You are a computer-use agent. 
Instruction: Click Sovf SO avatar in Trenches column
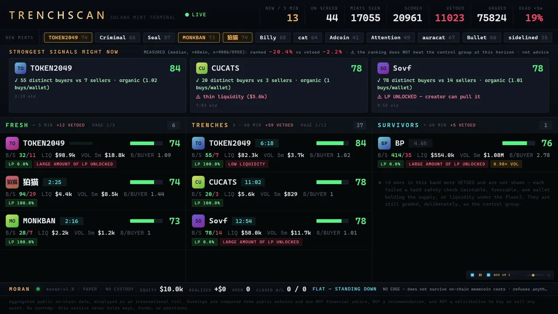point(198,221)
